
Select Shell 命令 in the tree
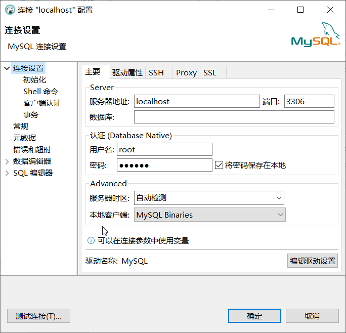click(x=41, y=92)
